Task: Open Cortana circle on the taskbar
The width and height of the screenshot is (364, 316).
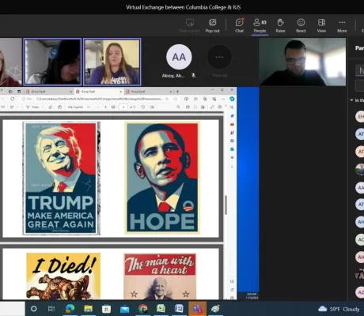Action: pos(34,309)
